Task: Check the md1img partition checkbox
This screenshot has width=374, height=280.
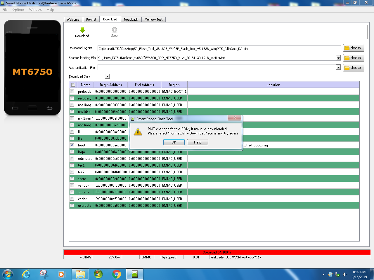Action: click(72, 105)
